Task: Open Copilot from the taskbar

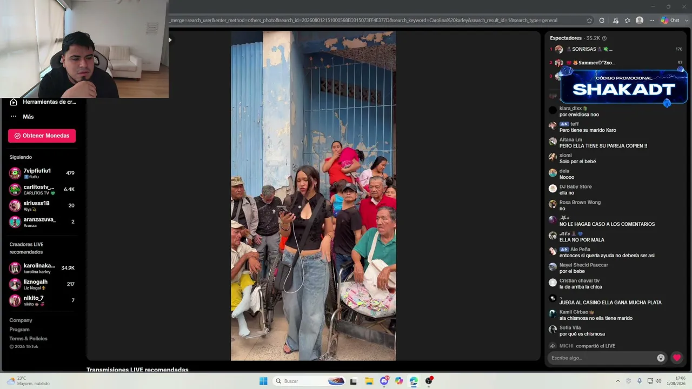Action: 399,381
